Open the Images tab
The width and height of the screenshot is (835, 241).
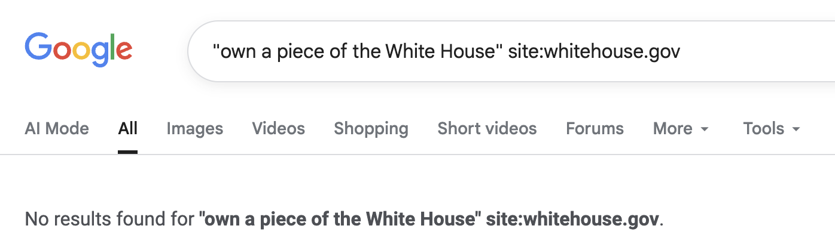point(194,128)
